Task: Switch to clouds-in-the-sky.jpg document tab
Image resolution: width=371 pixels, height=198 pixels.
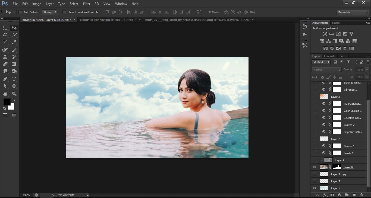Action: pos(108,20)
